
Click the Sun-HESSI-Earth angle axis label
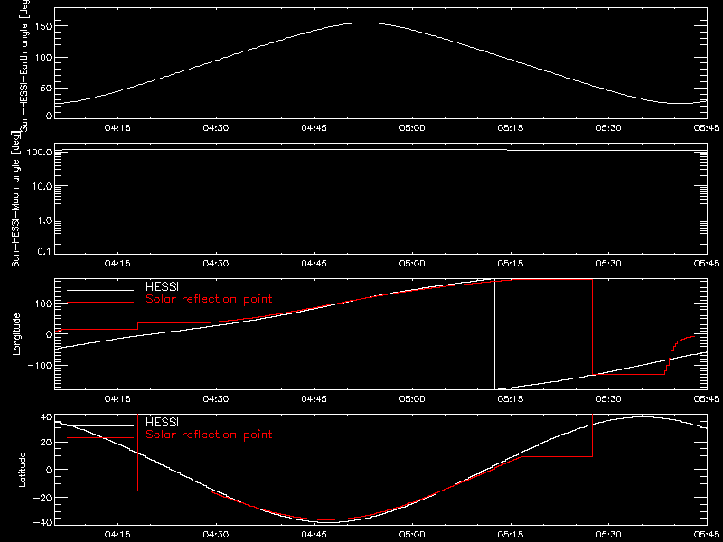coord(25,65)
